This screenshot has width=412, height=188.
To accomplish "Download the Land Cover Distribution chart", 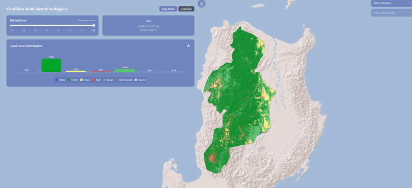I will coord(188,46).
